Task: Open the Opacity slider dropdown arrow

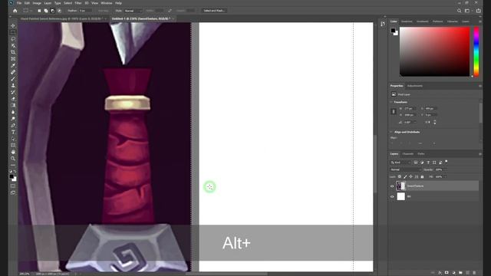Action: pos(445,169)
